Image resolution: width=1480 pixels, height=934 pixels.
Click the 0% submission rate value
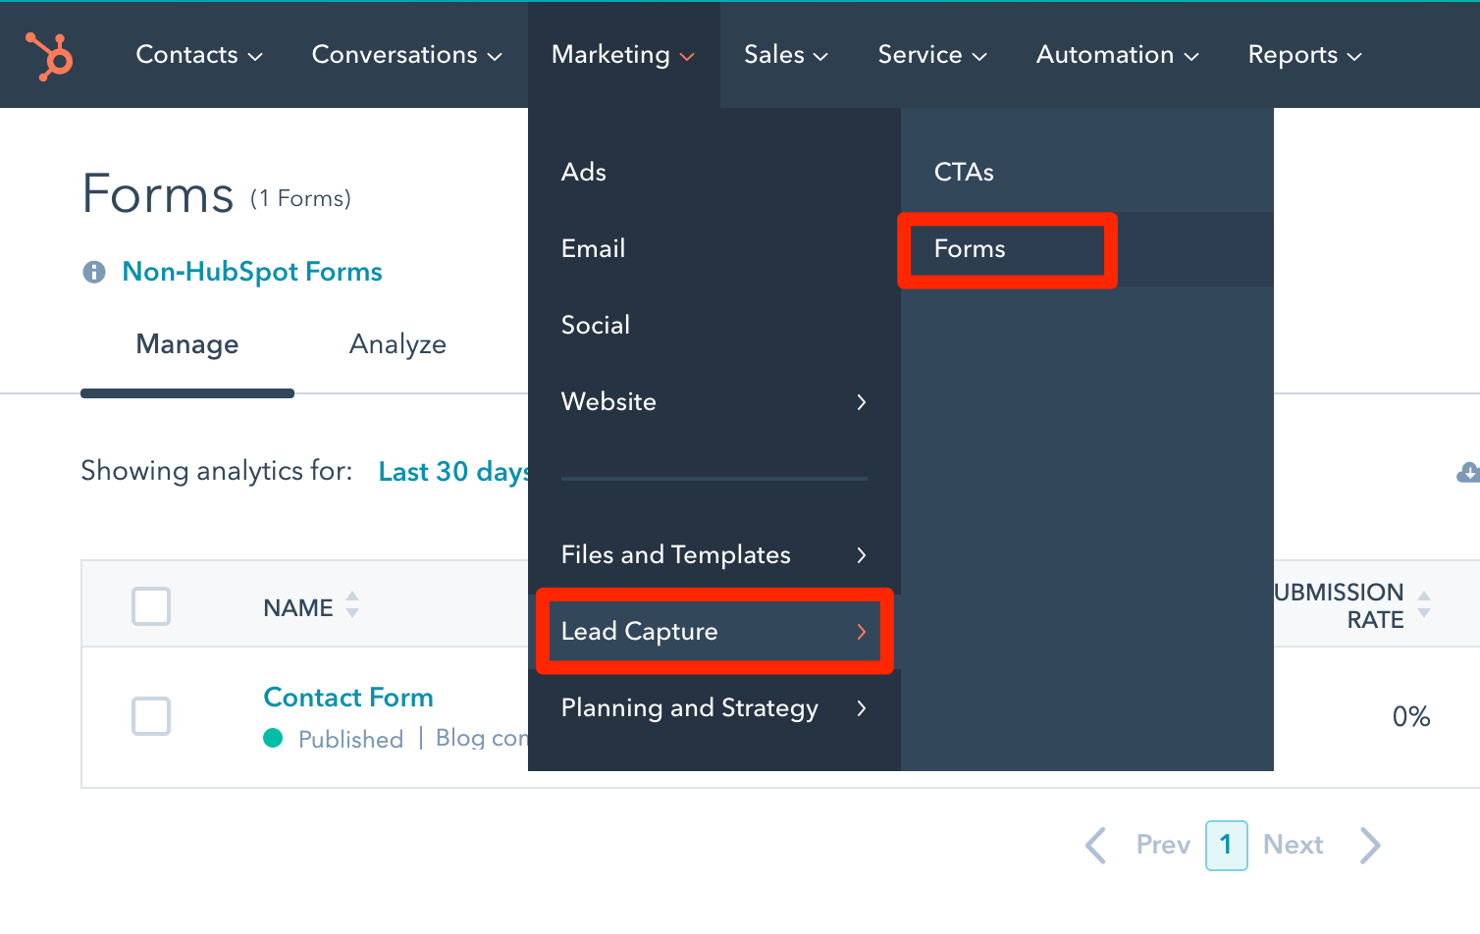click(1411, 716)
